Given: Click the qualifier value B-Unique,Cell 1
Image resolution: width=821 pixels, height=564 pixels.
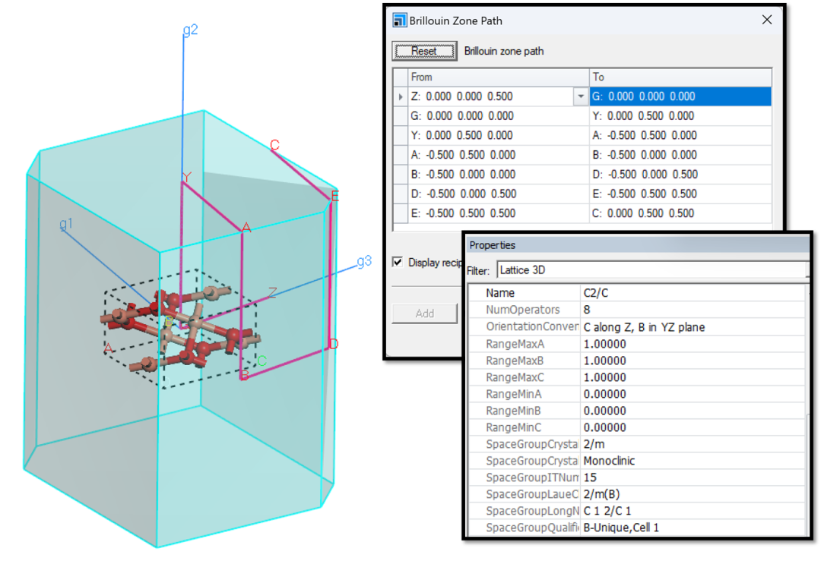Looking at the screenshot, I should [693, 528].
